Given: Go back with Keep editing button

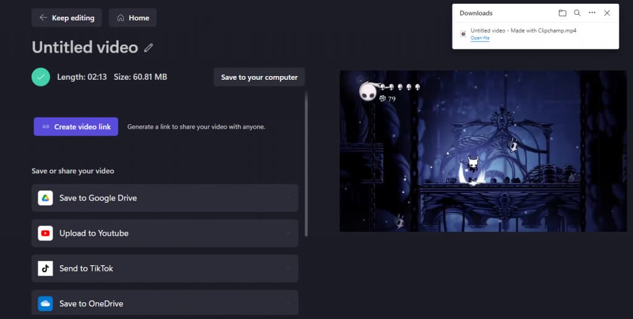Looking at the screenshot, I should pos(67,18).
